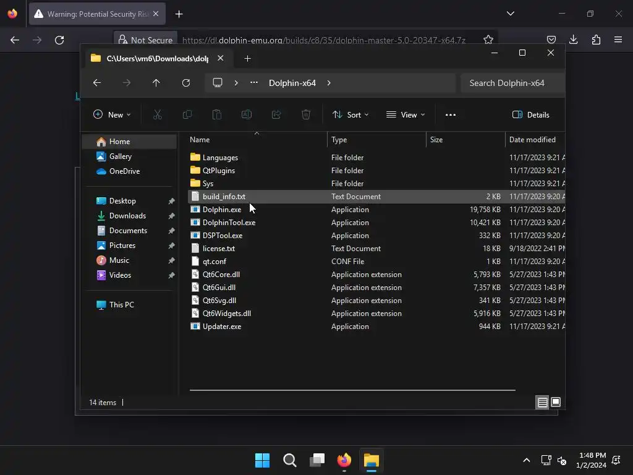Open the See more ellipsis menu

click(x=451, y=114)
